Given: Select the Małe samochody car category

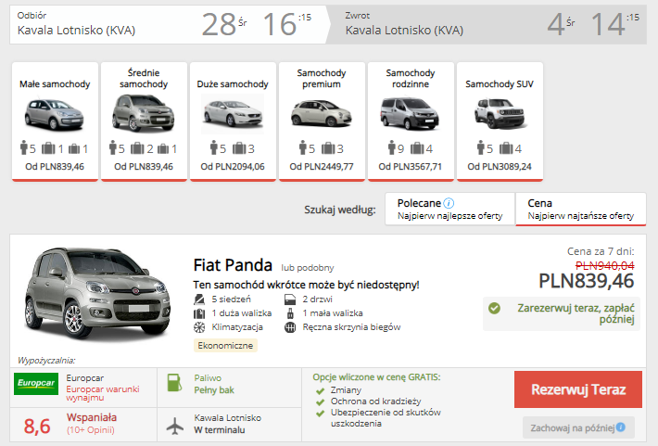Looking at the screenshot, I should click(x=55, y=121).
